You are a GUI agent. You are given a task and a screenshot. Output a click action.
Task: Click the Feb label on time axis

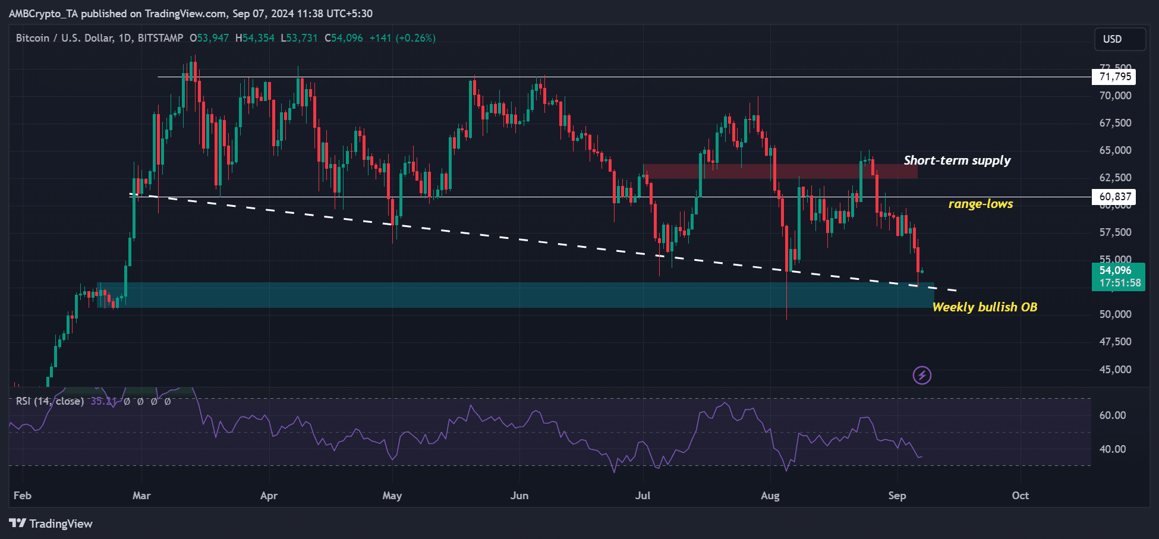coord(23,496)
